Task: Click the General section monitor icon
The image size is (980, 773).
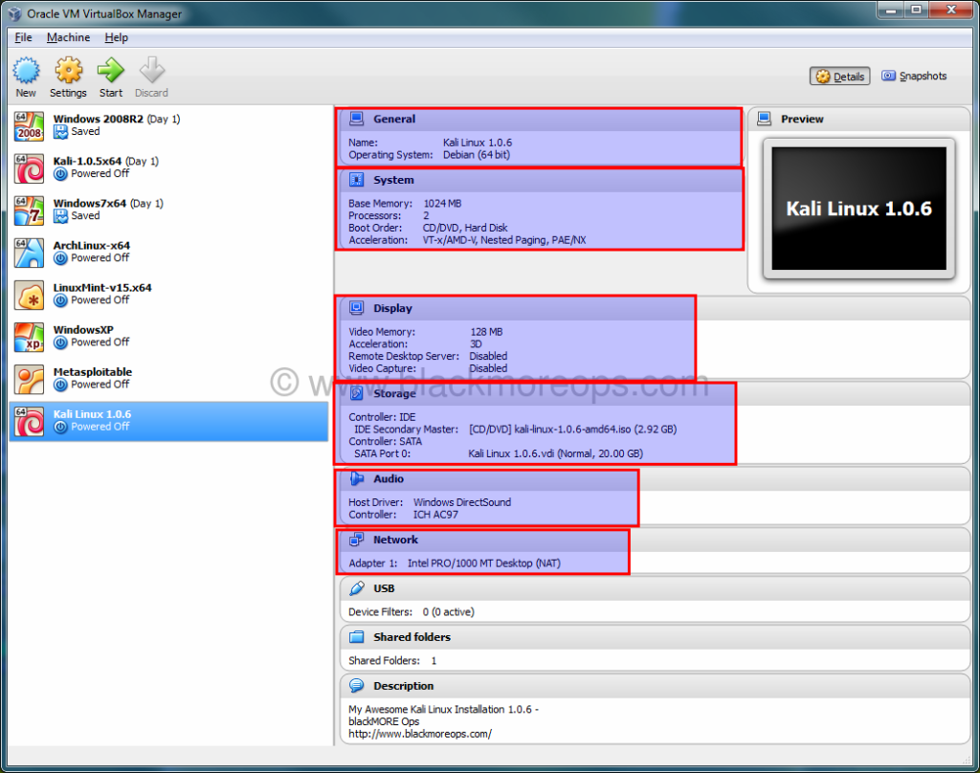Action: (x=356, y=119)
